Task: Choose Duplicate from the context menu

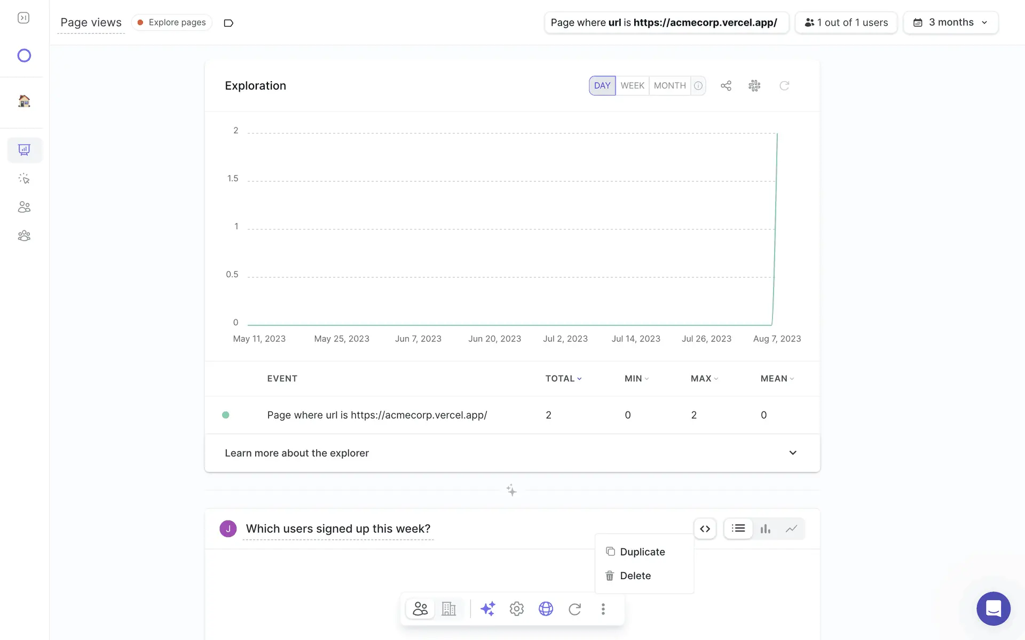Action: tap(642, 552)
